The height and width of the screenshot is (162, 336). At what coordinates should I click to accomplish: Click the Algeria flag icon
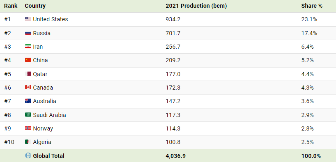(x=28, y=142)
